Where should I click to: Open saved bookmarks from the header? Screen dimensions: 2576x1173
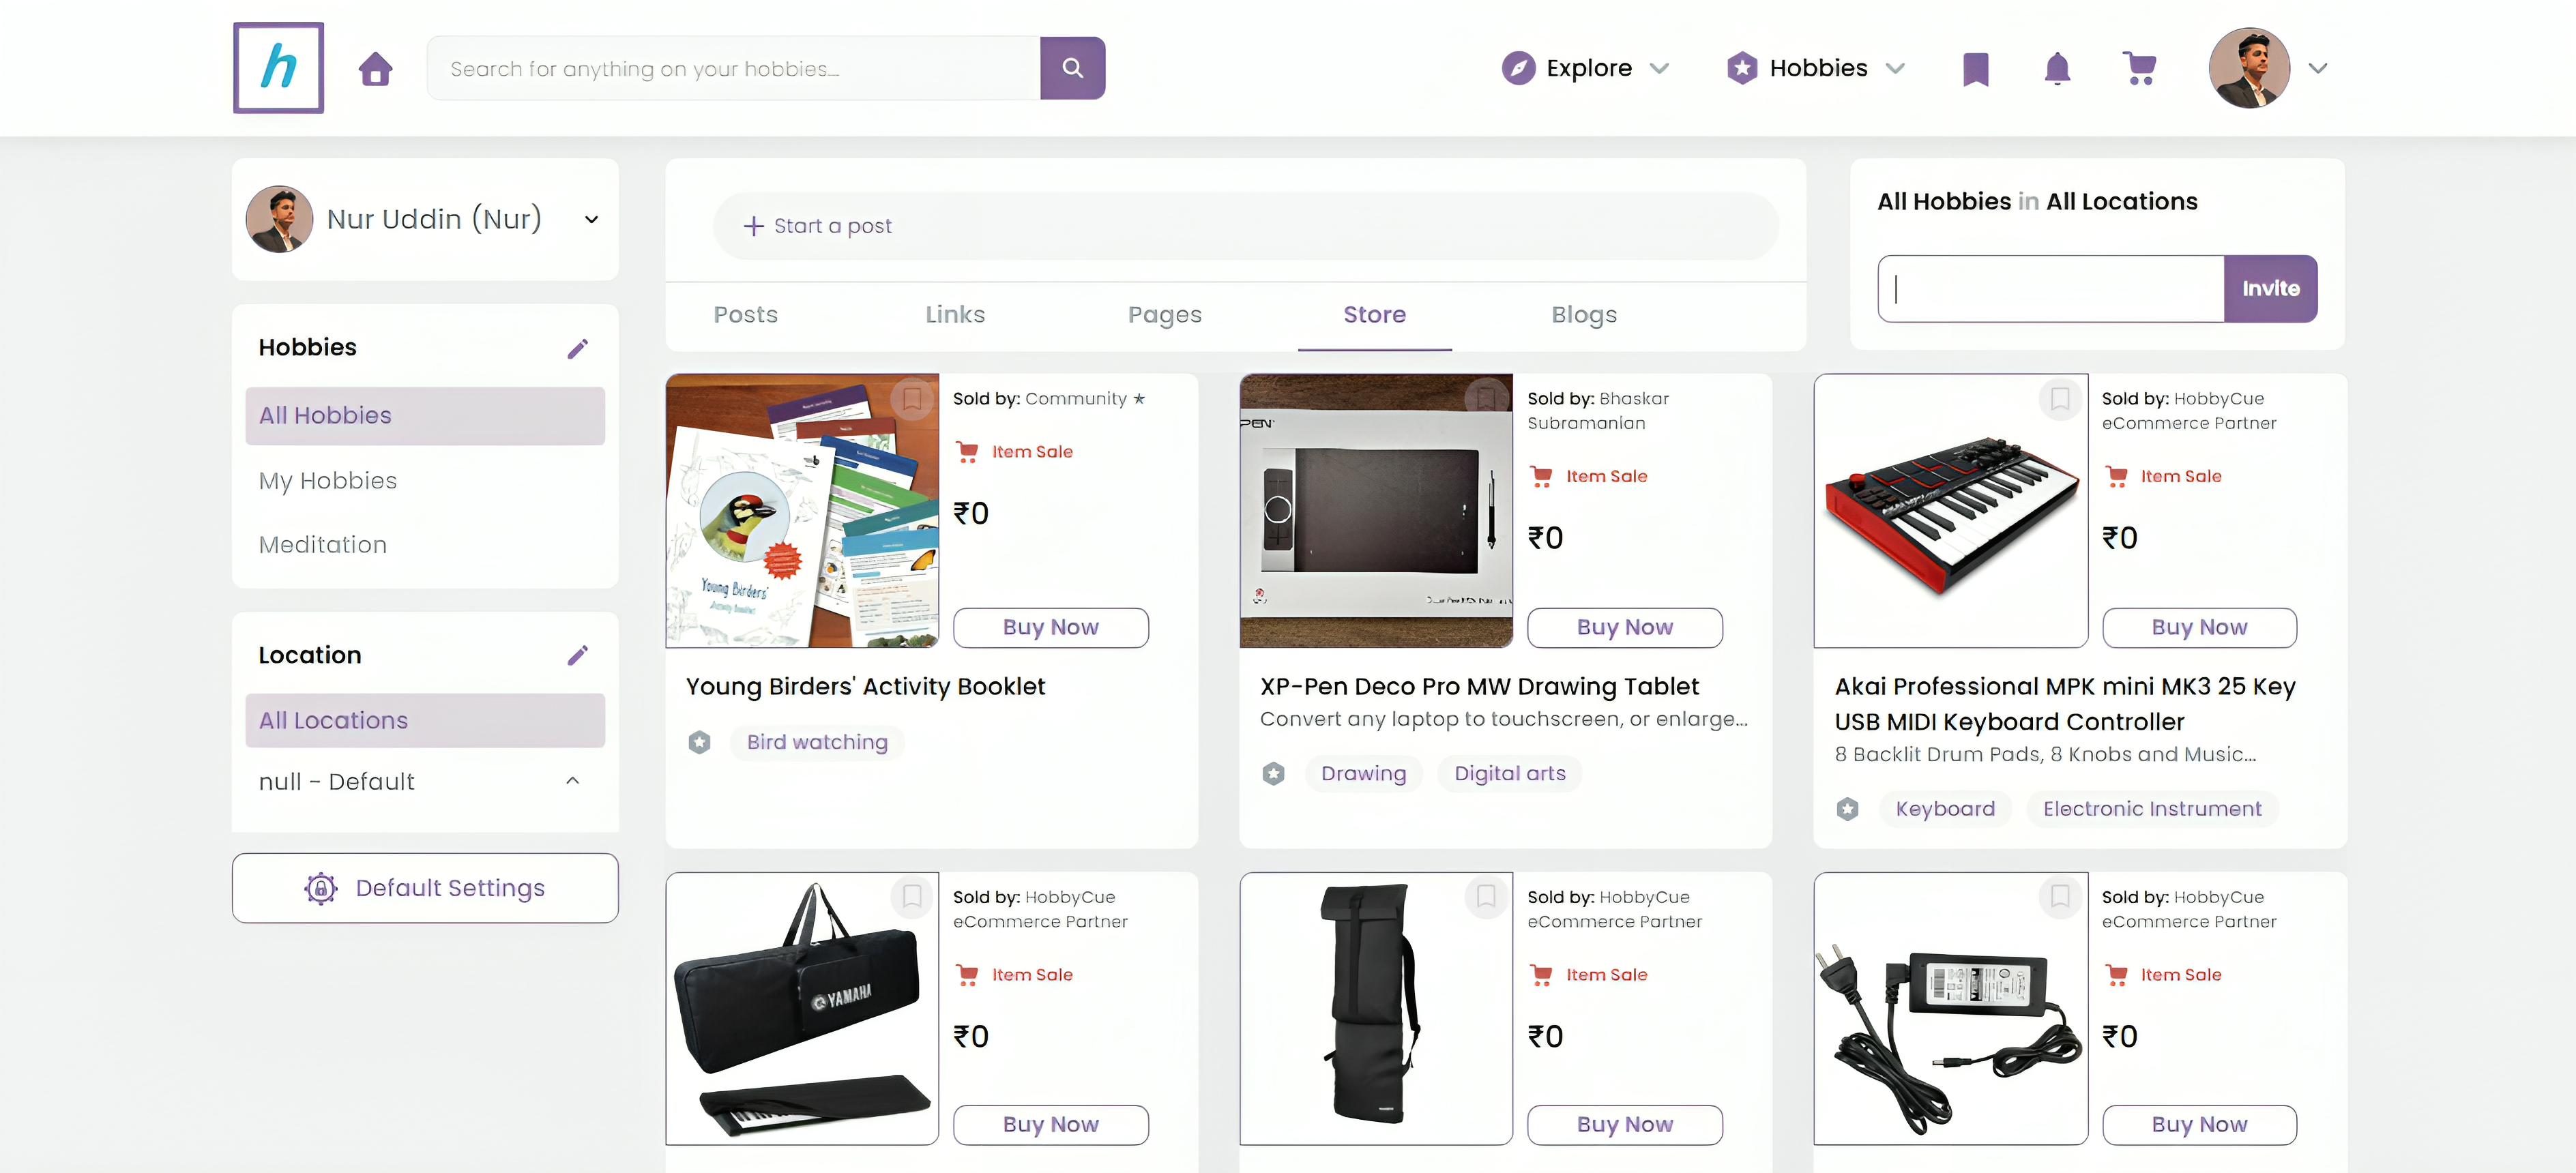(x=1975, y=69)
